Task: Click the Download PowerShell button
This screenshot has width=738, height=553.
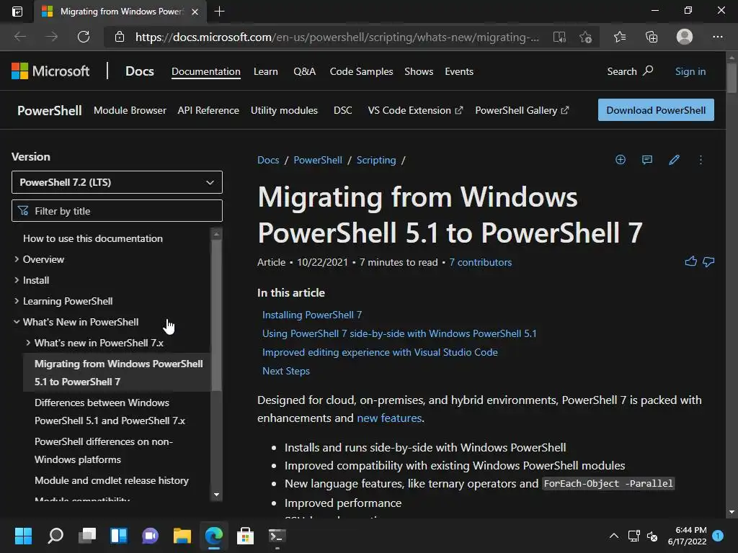Action: coord(656,110)
